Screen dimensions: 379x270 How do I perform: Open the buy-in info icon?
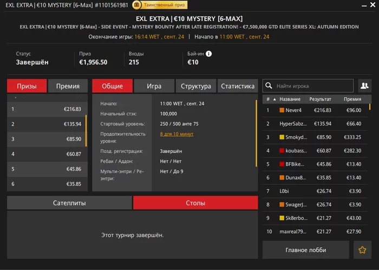208,54
